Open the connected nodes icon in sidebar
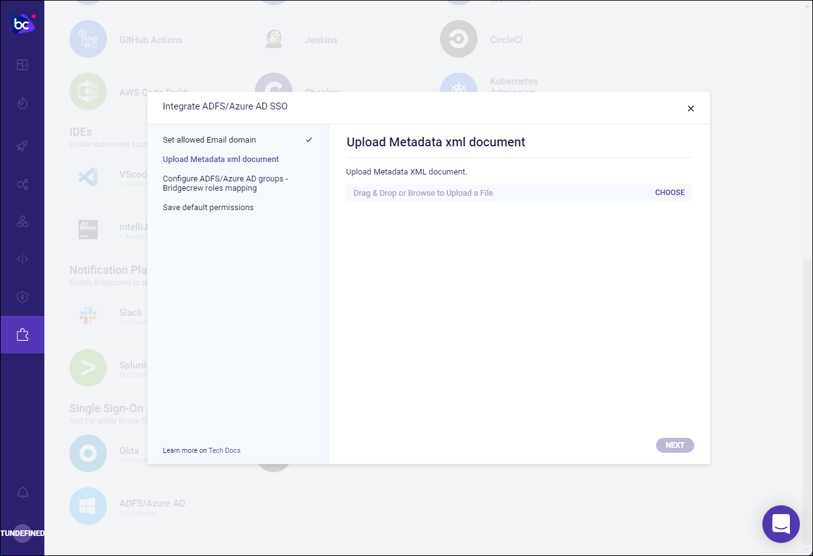Screen dimensions: 813x556 click(x=22, y=184)
